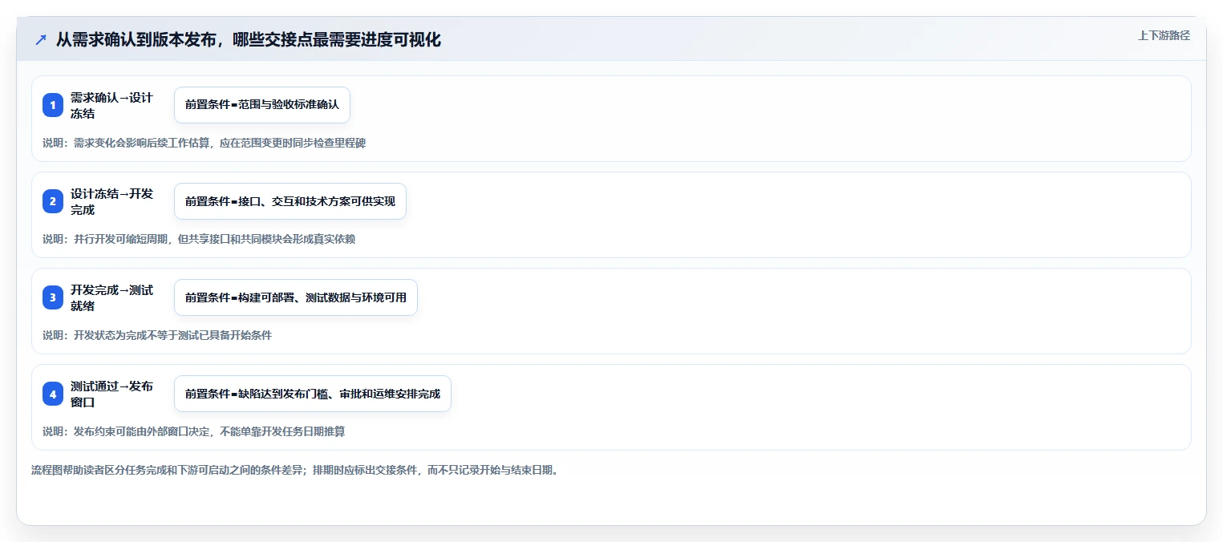Click the note about 需求变化会影响后续工作估算
1223x542 pixels.
click(x=204, y=143)
